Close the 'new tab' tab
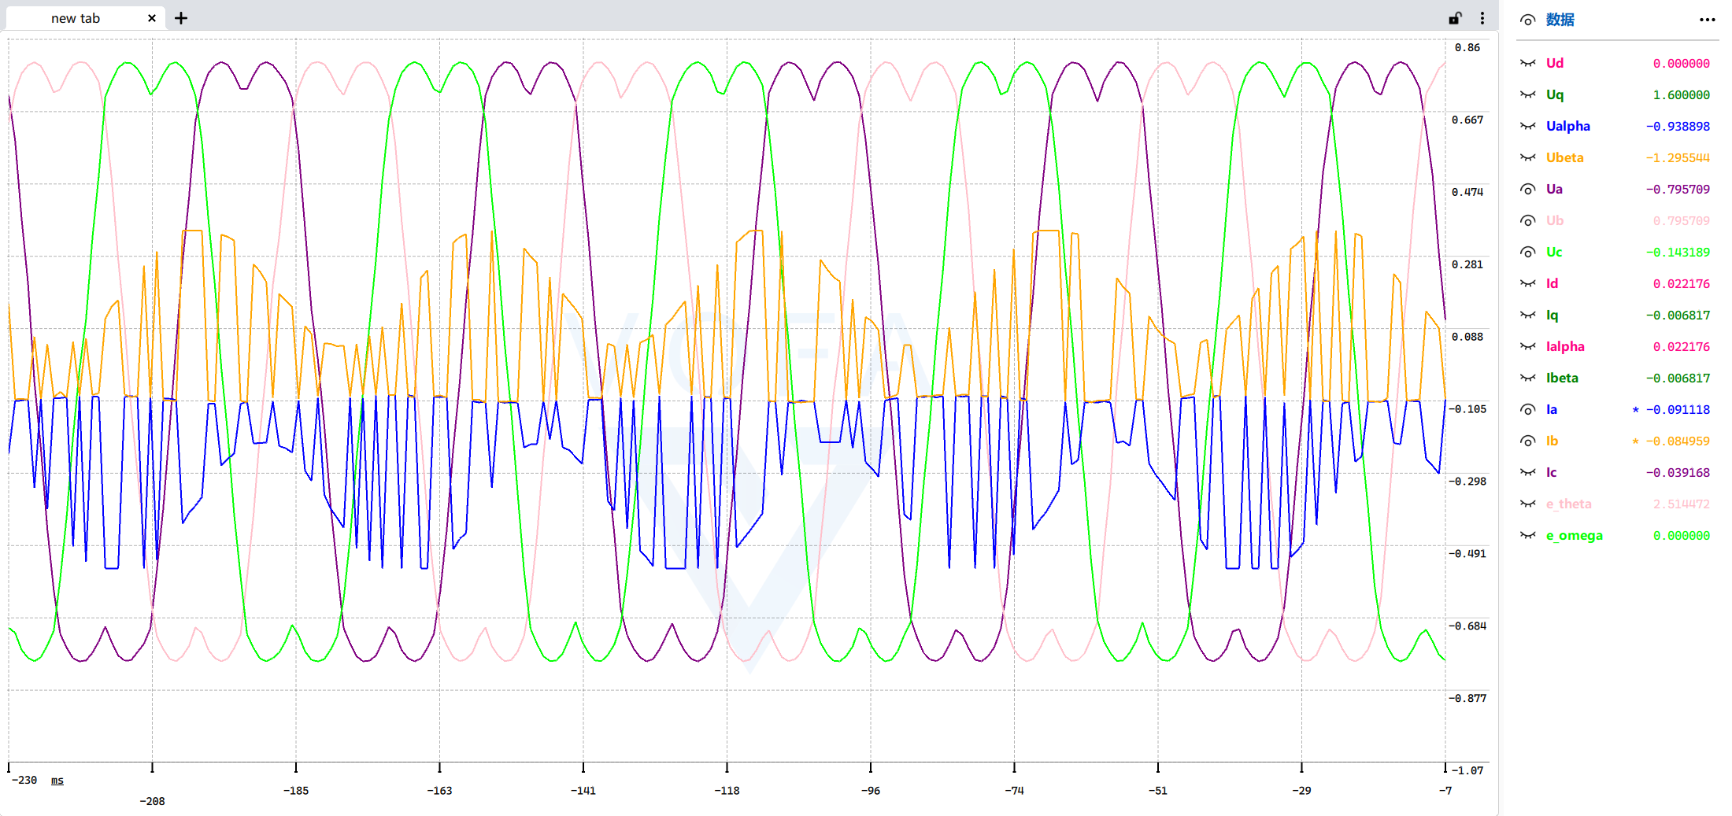The width and height of the screenshot is (1732, 816). (152, 18)
